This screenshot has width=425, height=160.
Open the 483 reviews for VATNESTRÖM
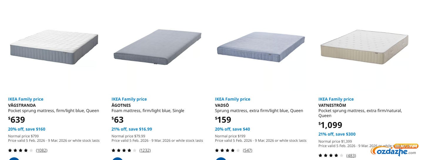pyautogui.click(x=351, y=155)
